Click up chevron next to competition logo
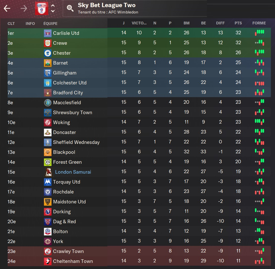This screenshot has width=275, height=269. [x=53, y=6]
